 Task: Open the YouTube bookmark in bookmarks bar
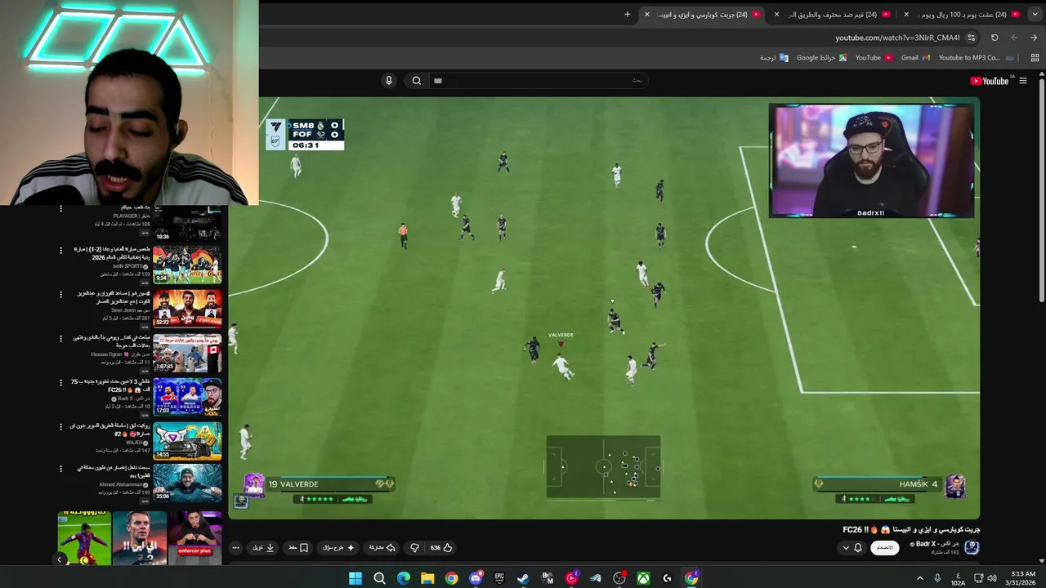coord(874,58)
